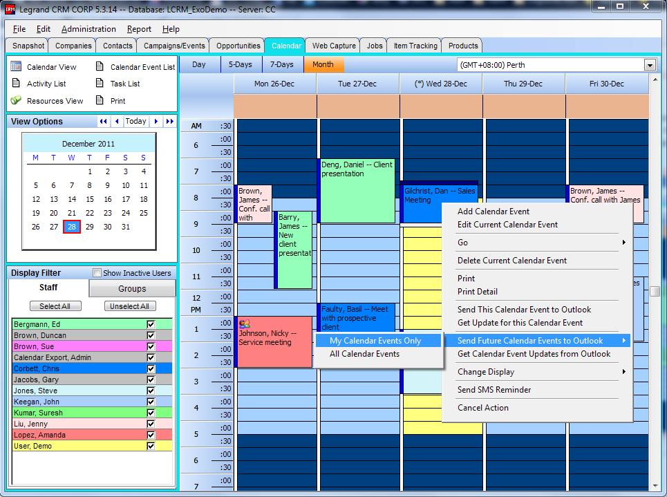This screenshot has width=667, height=497.
Task: Go to previous period with single left arrow
Action: tap(117, 121)
